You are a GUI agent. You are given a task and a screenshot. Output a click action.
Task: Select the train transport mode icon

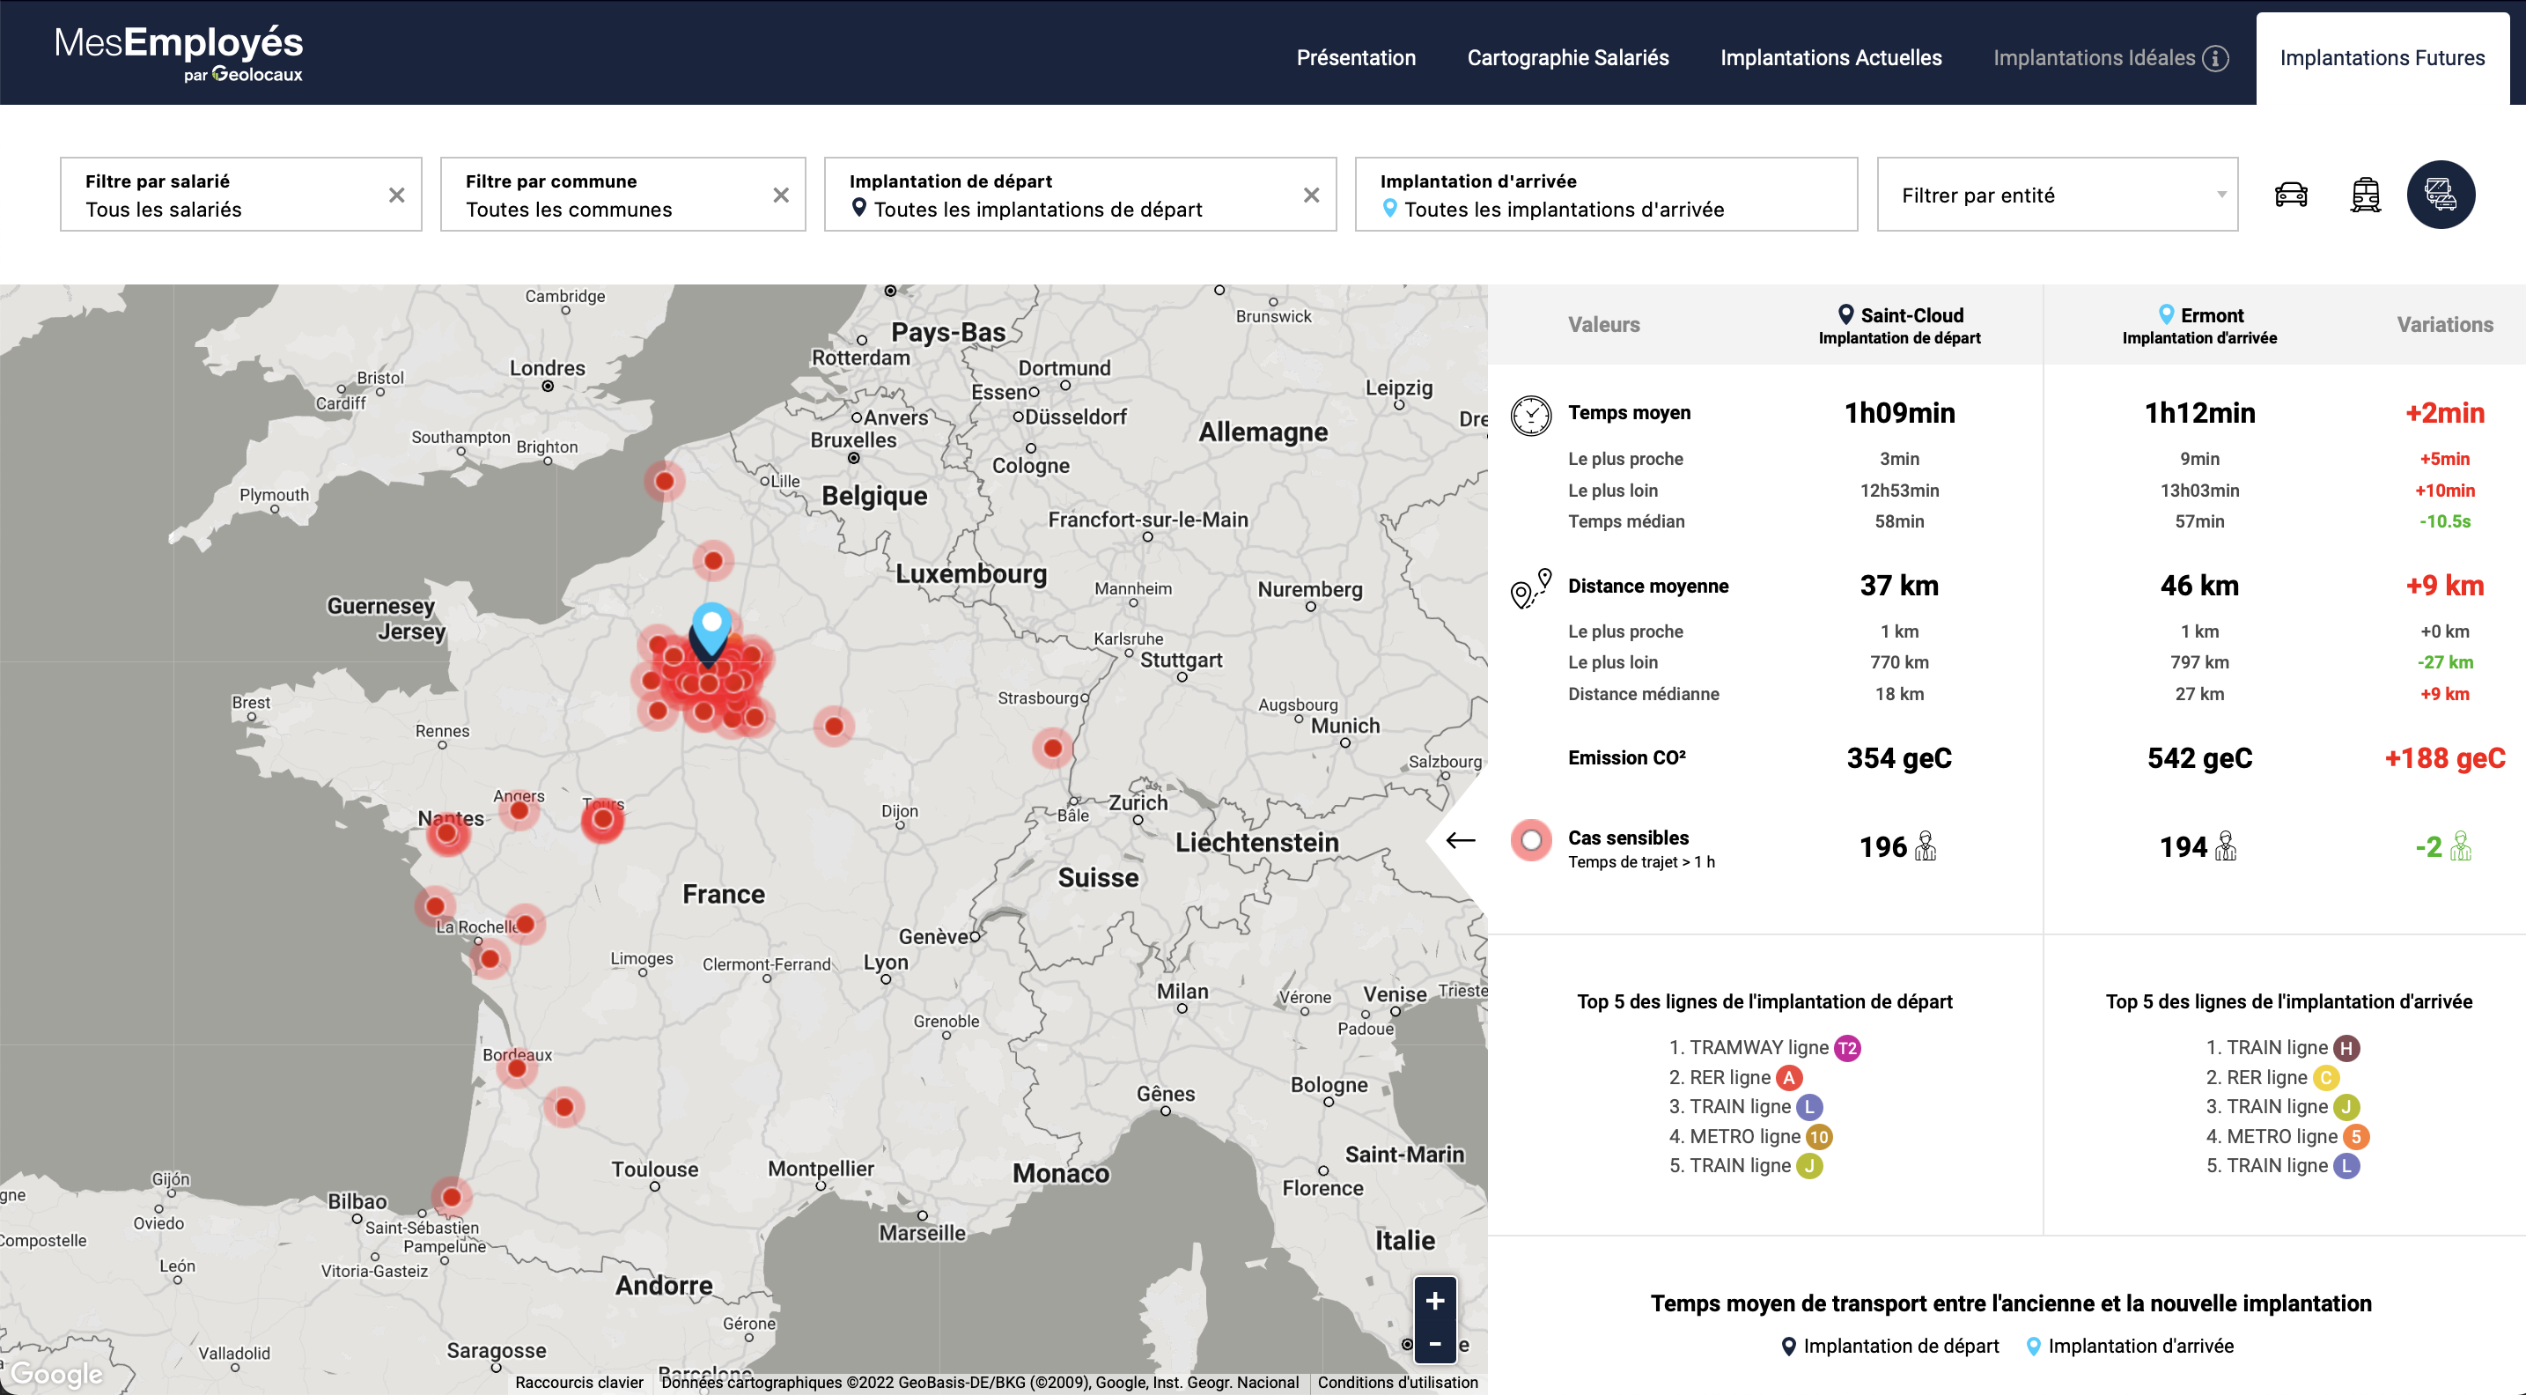click(x=2365, y=195)
